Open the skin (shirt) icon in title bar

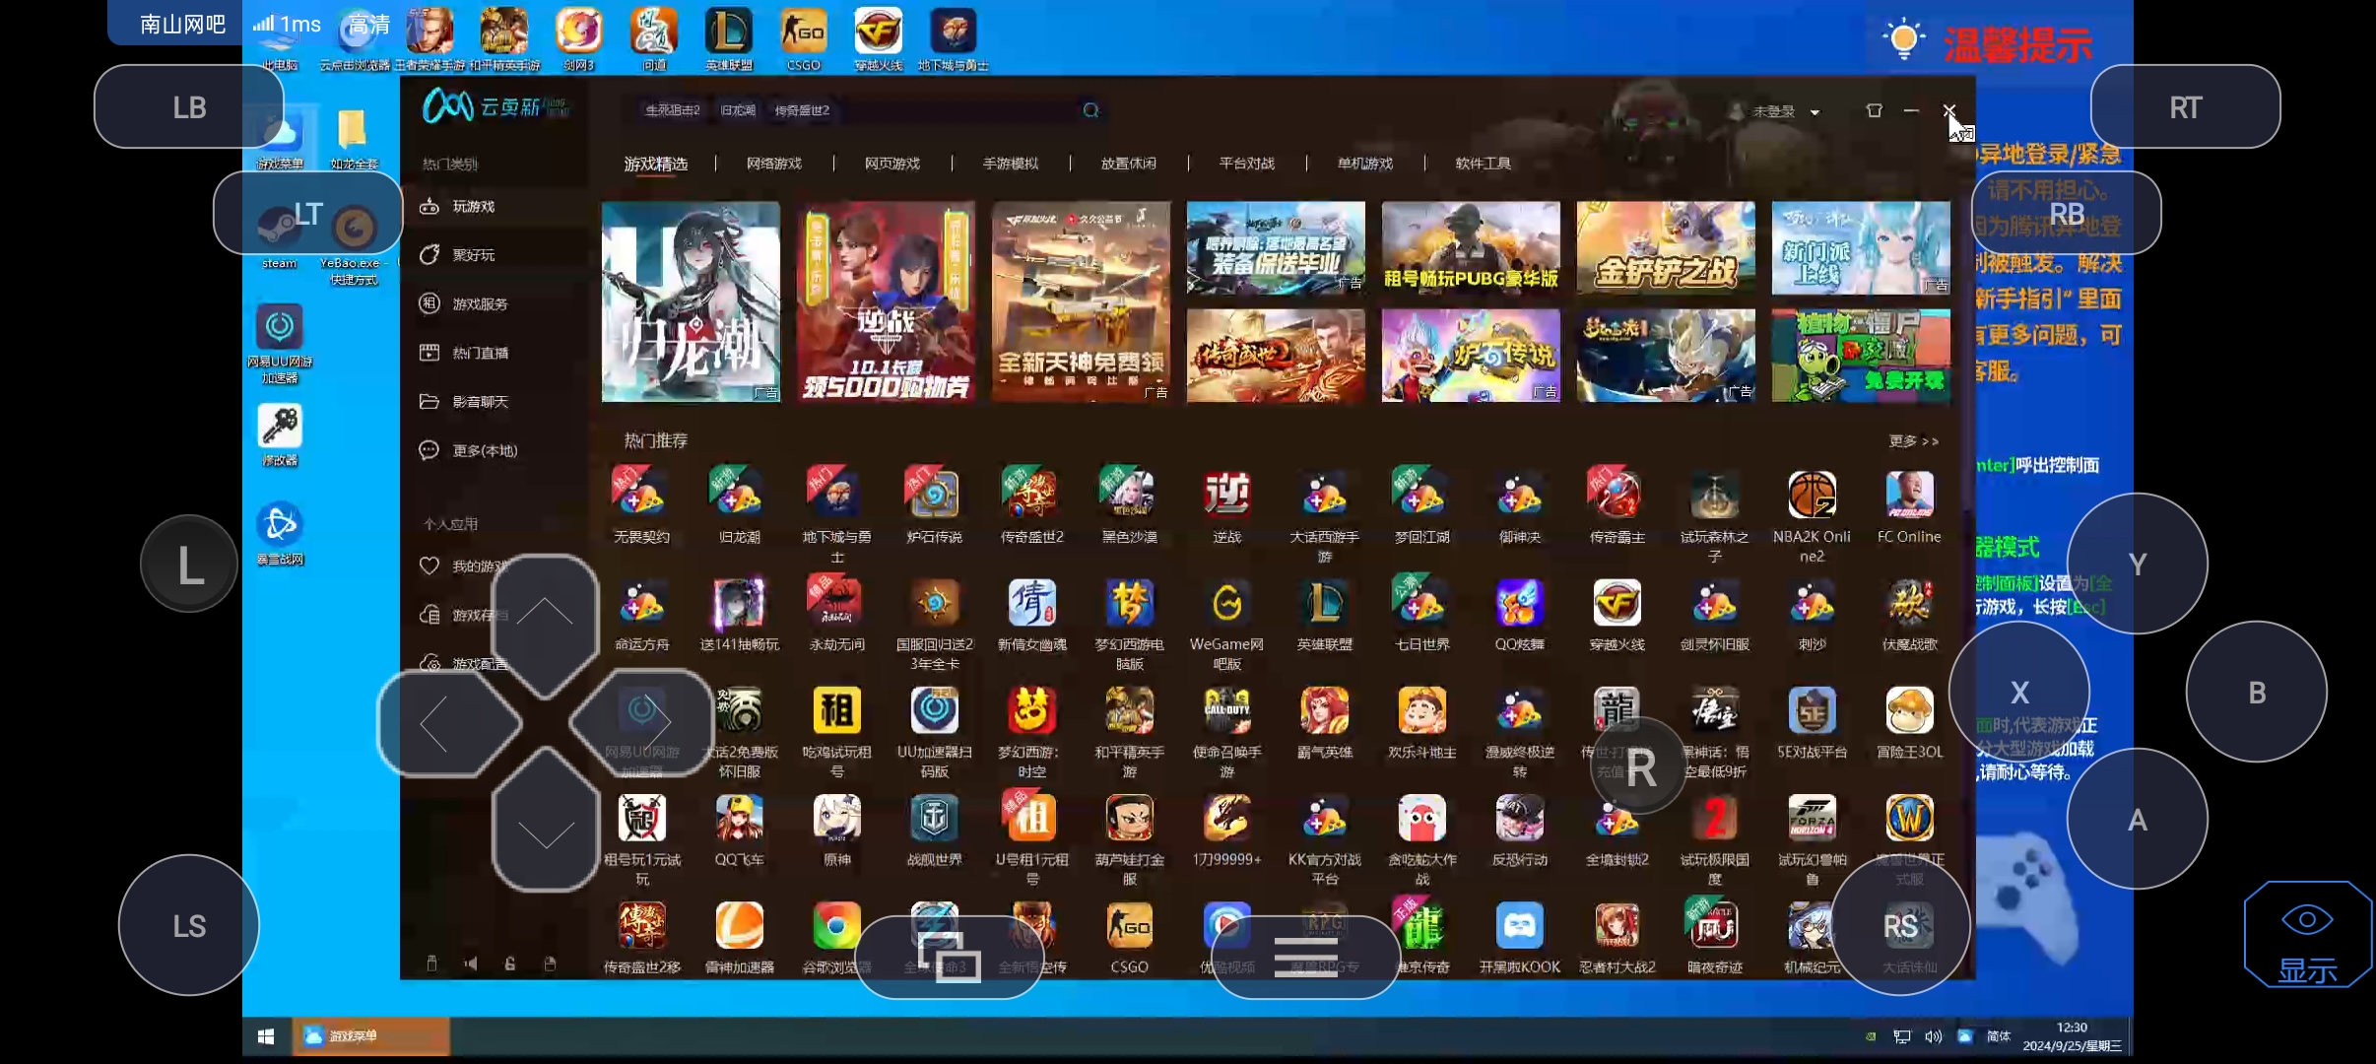[1874, 110]
